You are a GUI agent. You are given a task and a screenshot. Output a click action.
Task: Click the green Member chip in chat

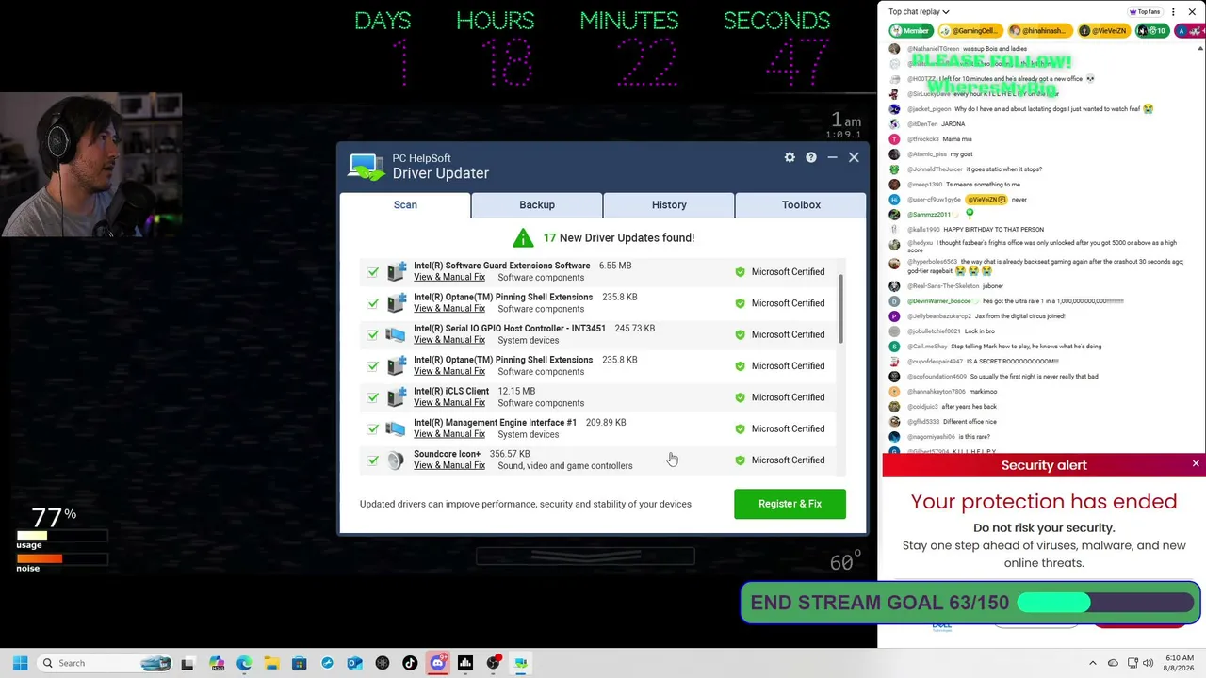(910, 31)
